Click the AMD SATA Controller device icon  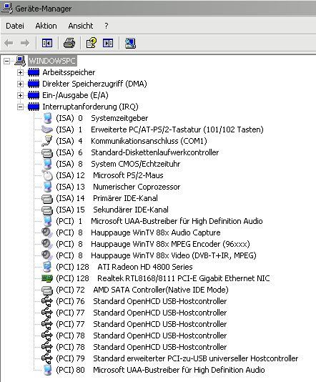point(47,290)
